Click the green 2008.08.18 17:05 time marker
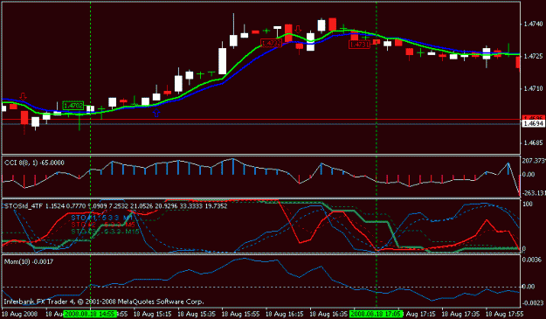 click(376, 314)
